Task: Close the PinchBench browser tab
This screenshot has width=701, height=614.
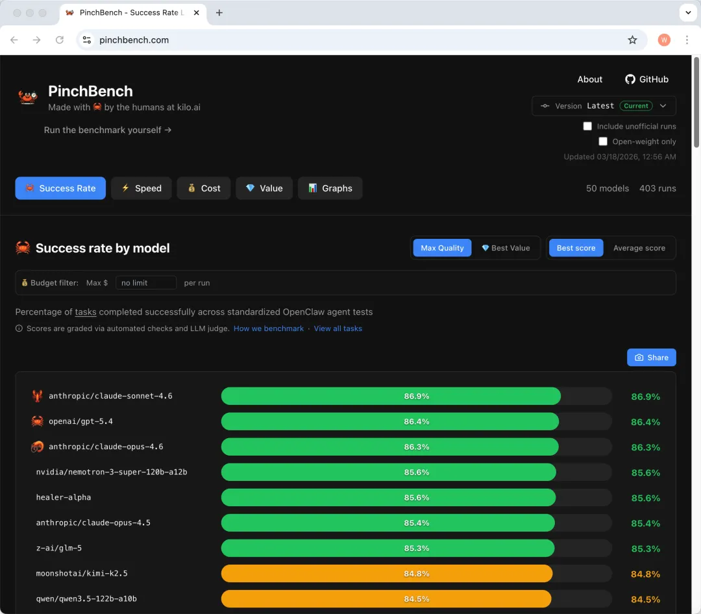Action: 196,12
